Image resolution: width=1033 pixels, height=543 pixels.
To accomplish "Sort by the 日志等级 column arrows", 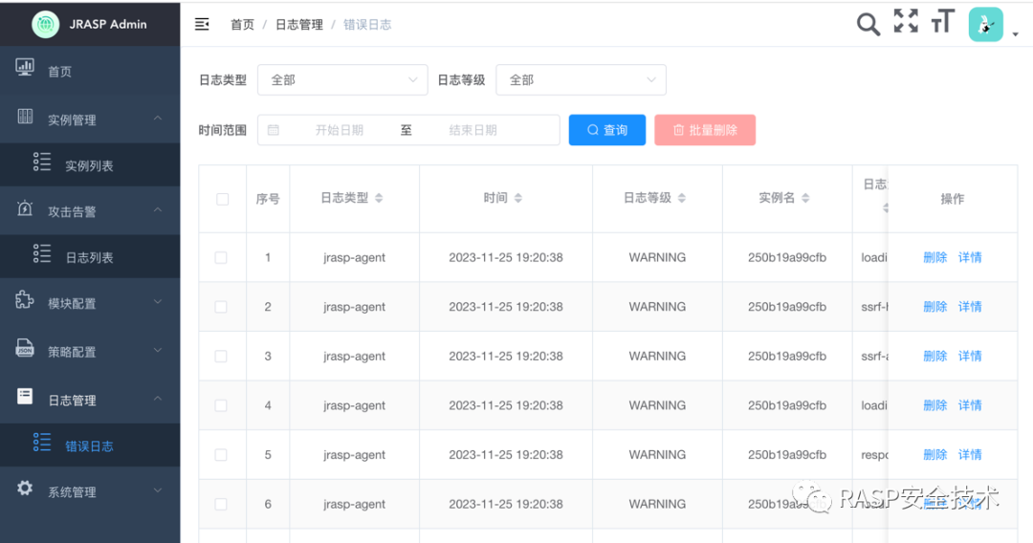I will pyautogui.click(x=682, y=198).
